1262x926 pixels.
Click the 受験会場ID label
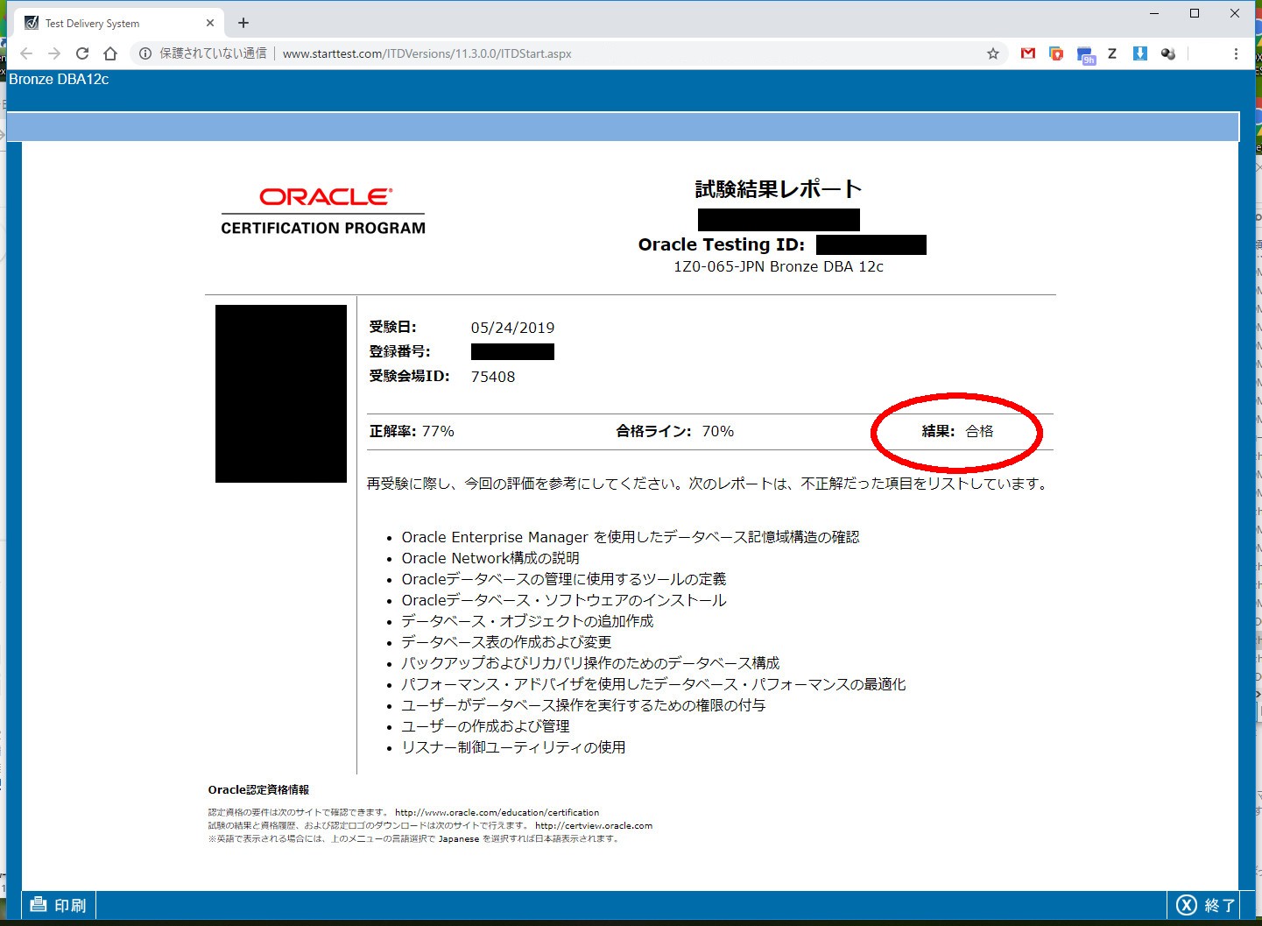[409, 376]
